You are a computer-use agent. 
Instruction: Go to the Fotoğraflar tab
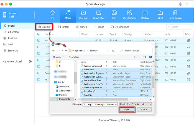pos(99,15)
